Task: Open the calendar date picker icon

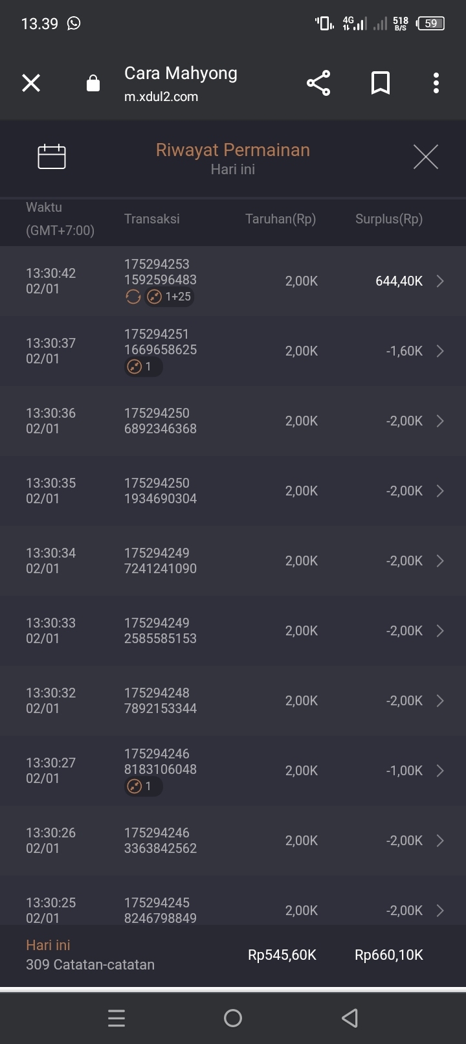Action: tap(52, 156)
